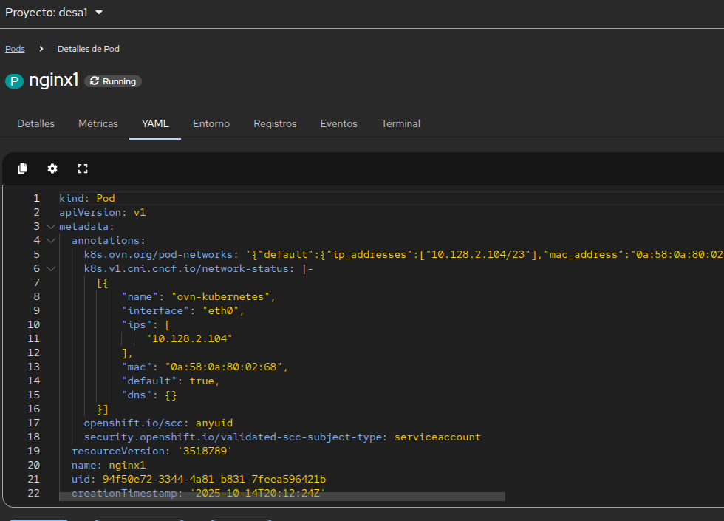Click the horizontal scrollbar in YAML editor
This screenshot has height=521, width=724.
281,497
